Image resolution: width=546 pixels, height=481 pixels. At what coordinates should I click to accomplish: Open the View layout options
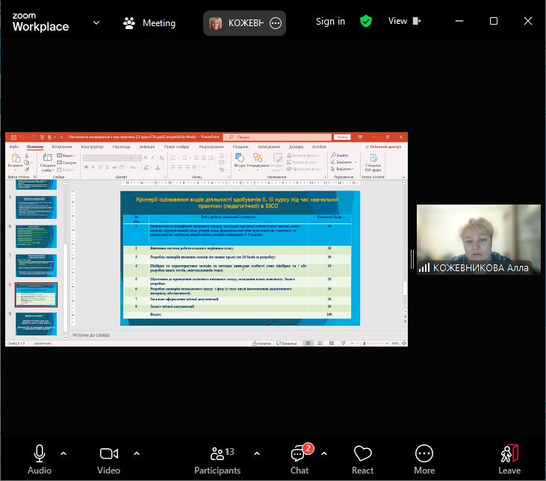[403, 22]
